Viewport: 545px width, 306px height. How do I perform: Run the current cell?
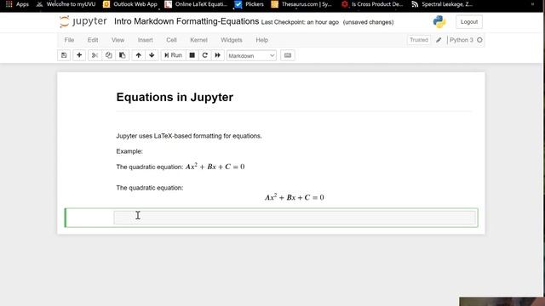point(173,55)
